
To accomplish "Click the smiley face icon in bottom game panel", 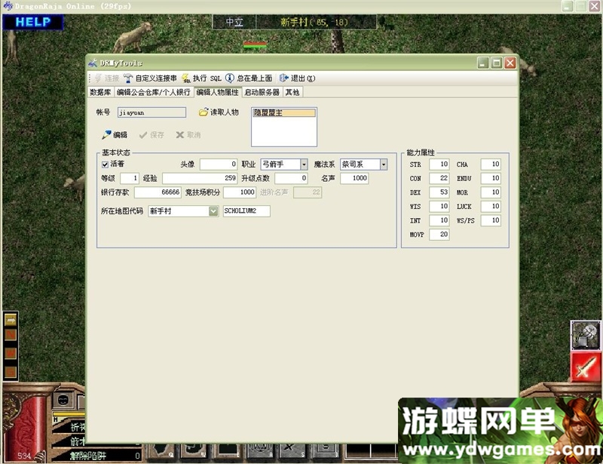I will pos(62,400).
